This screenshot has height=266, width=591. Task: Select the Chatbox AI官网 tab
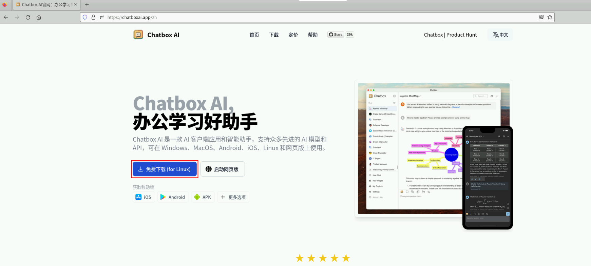(x=46, y=5)
